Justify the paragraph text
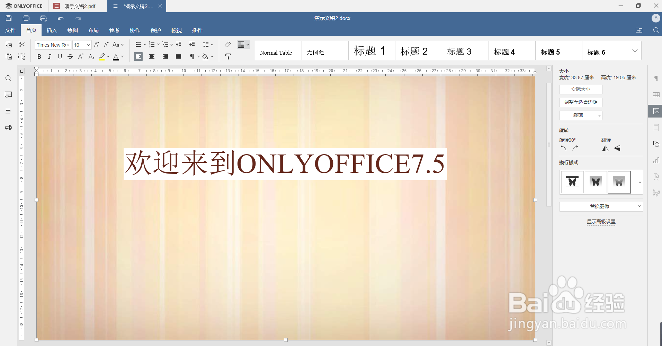This screenshot has height=346, width=662. click(179, 56)
